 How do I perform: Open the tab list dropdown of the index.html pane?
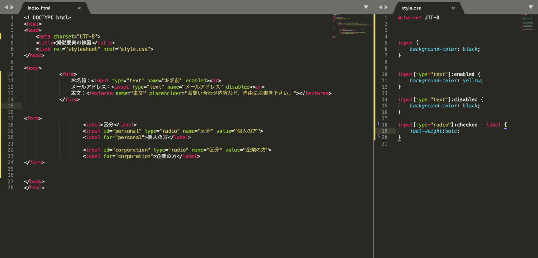point(366,7)
